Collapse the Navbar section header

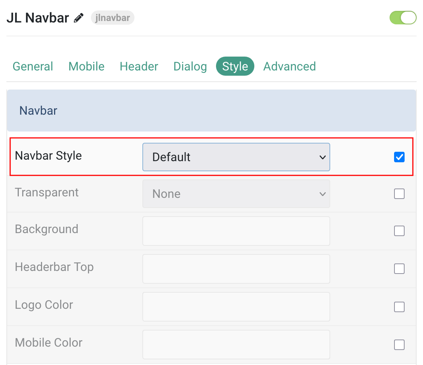coord(211,111)
